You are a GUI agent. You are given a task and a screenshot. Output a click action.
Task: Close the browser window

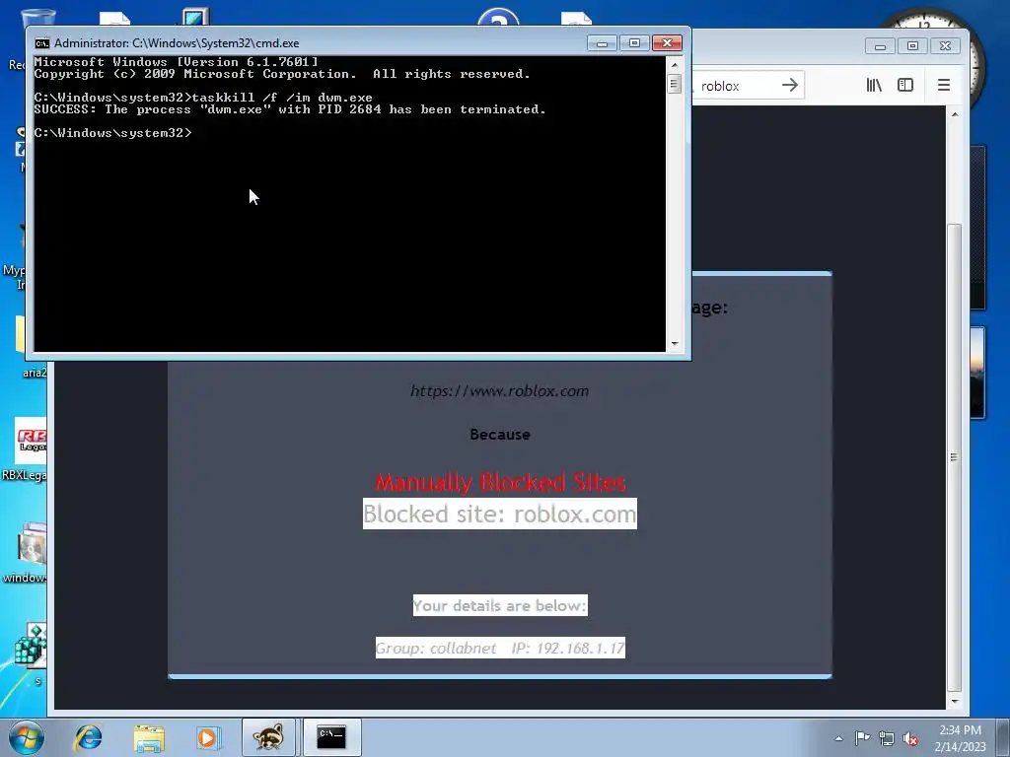945,45
